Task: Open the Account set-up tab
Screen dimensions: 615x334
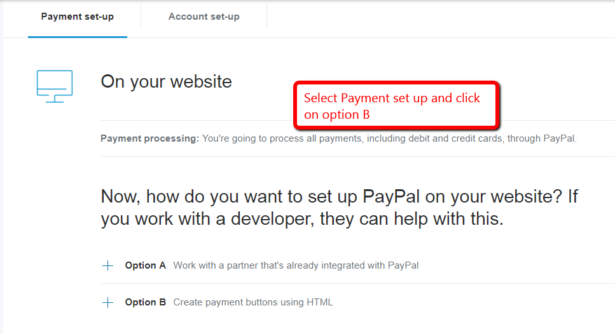Action: click(204, 17)
